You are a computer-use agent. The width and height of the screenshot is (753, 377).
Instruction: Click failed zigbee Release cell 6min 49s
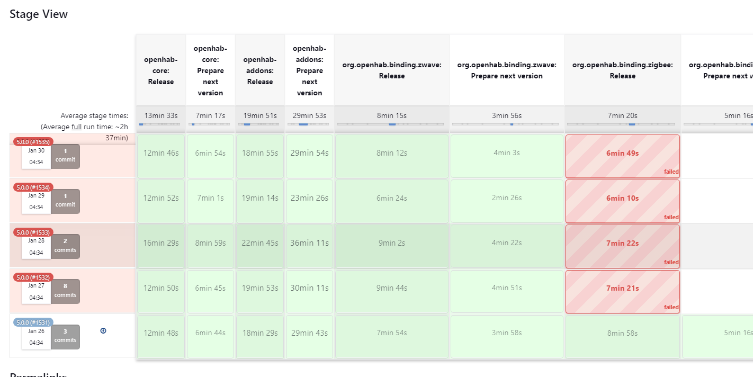623,156
